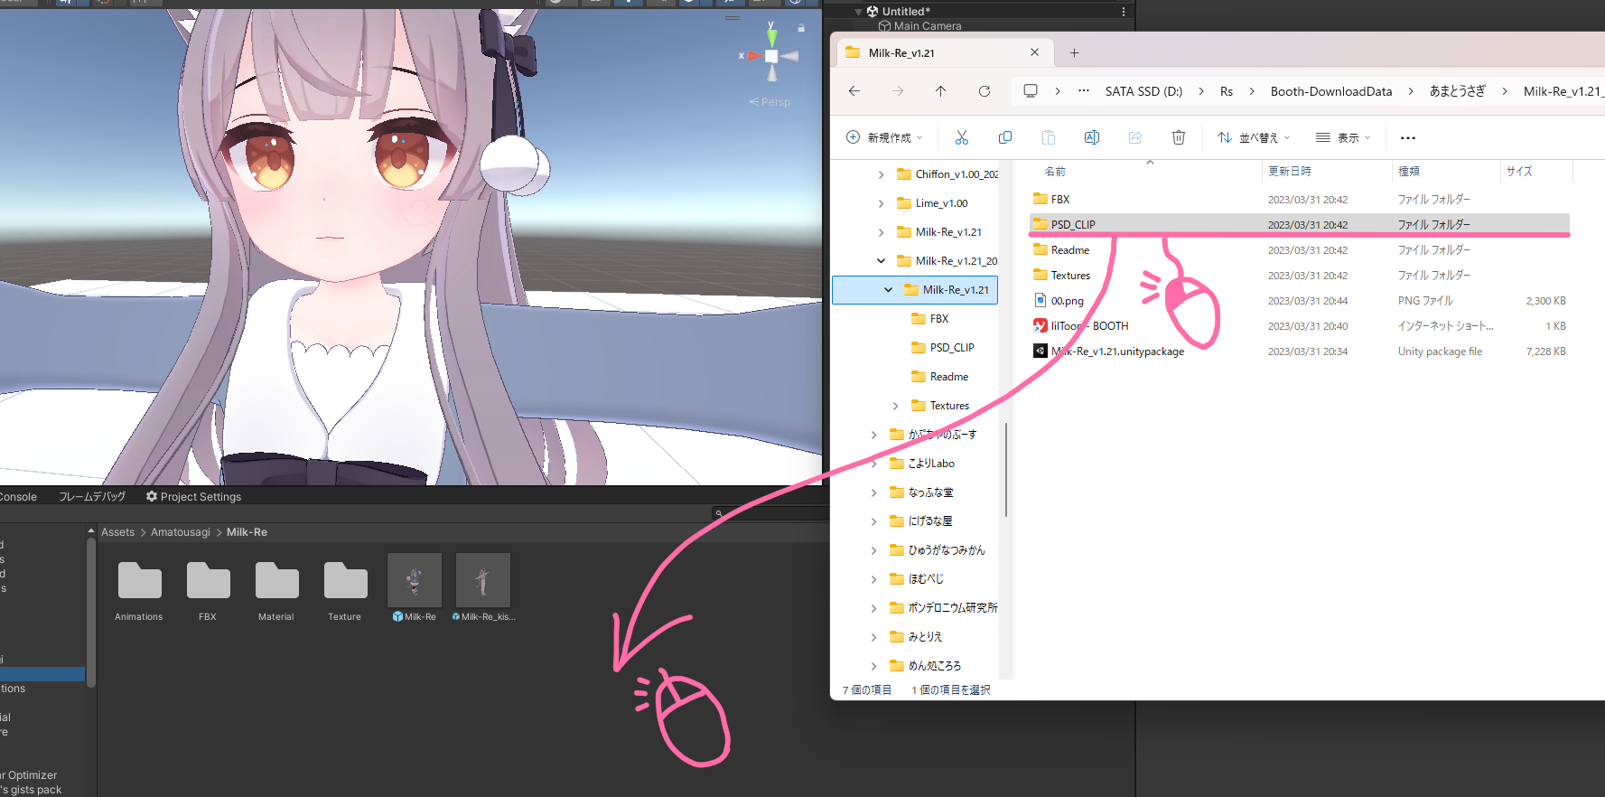Select Milk-Re prefab asset in Unity
The width and height of the screenshot is (1605, 797).
point(415,581)
